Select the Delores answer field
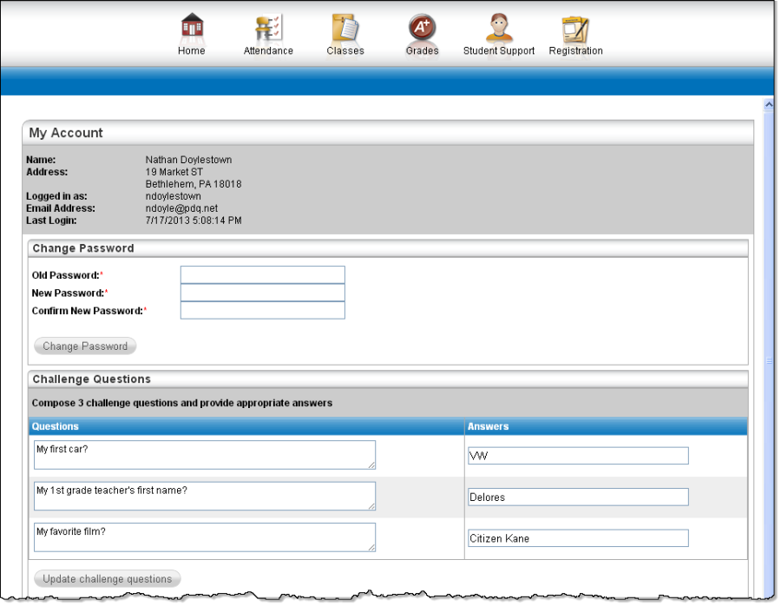Screen dimensions: 781x606 click(577, 497)
